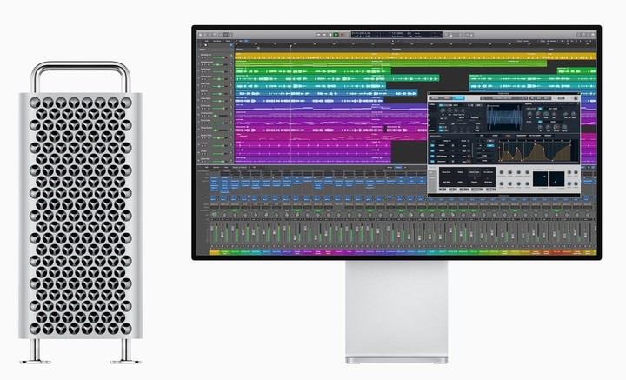
Task: Click the playhead marker in the ruler
Action: [290, 46]
